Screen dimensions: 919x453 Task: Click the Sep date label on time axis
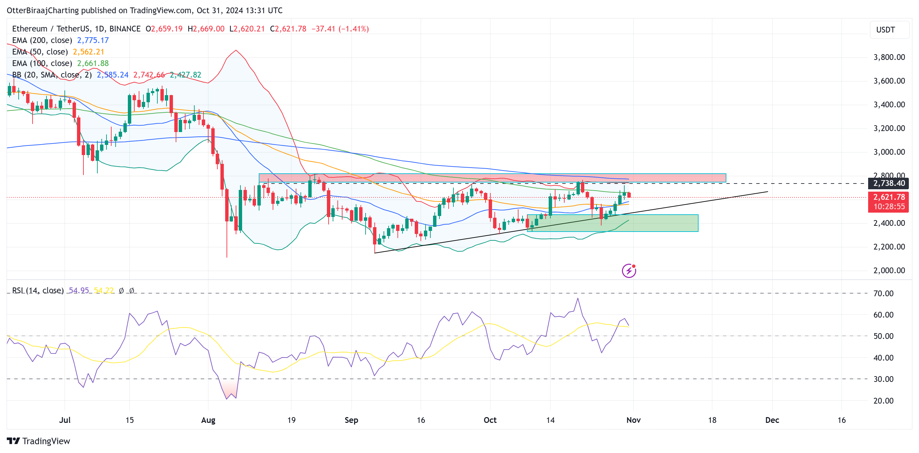point(351,420)
